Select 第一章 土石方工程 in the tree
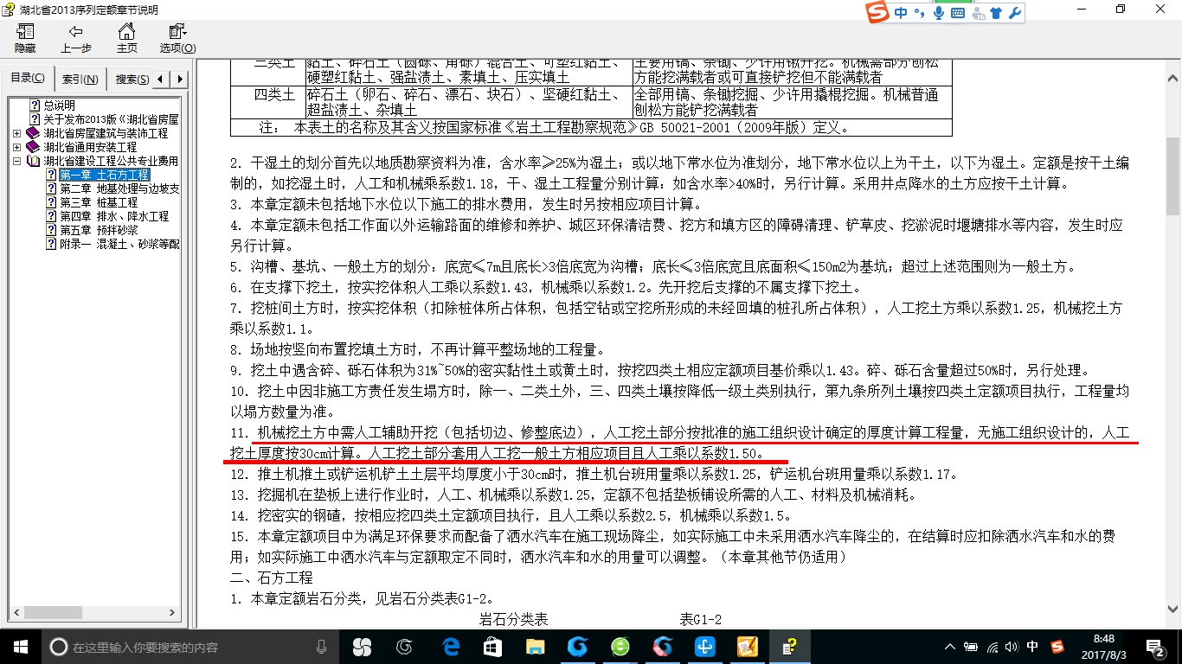 (x=104, y=175)
